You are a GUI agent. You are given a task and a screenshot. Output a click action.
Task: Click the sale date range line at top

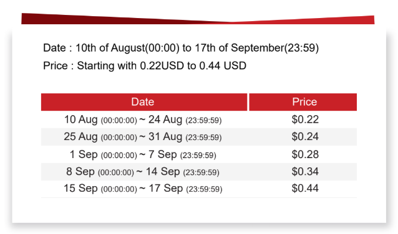pos(181,48)
